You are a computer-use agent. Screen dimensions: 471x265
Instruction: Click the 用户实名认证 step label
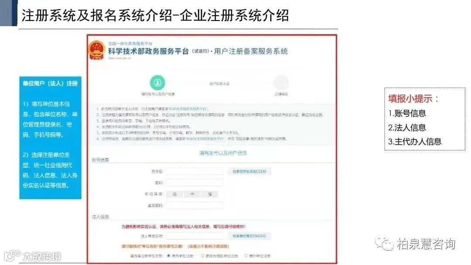(219, 83)
